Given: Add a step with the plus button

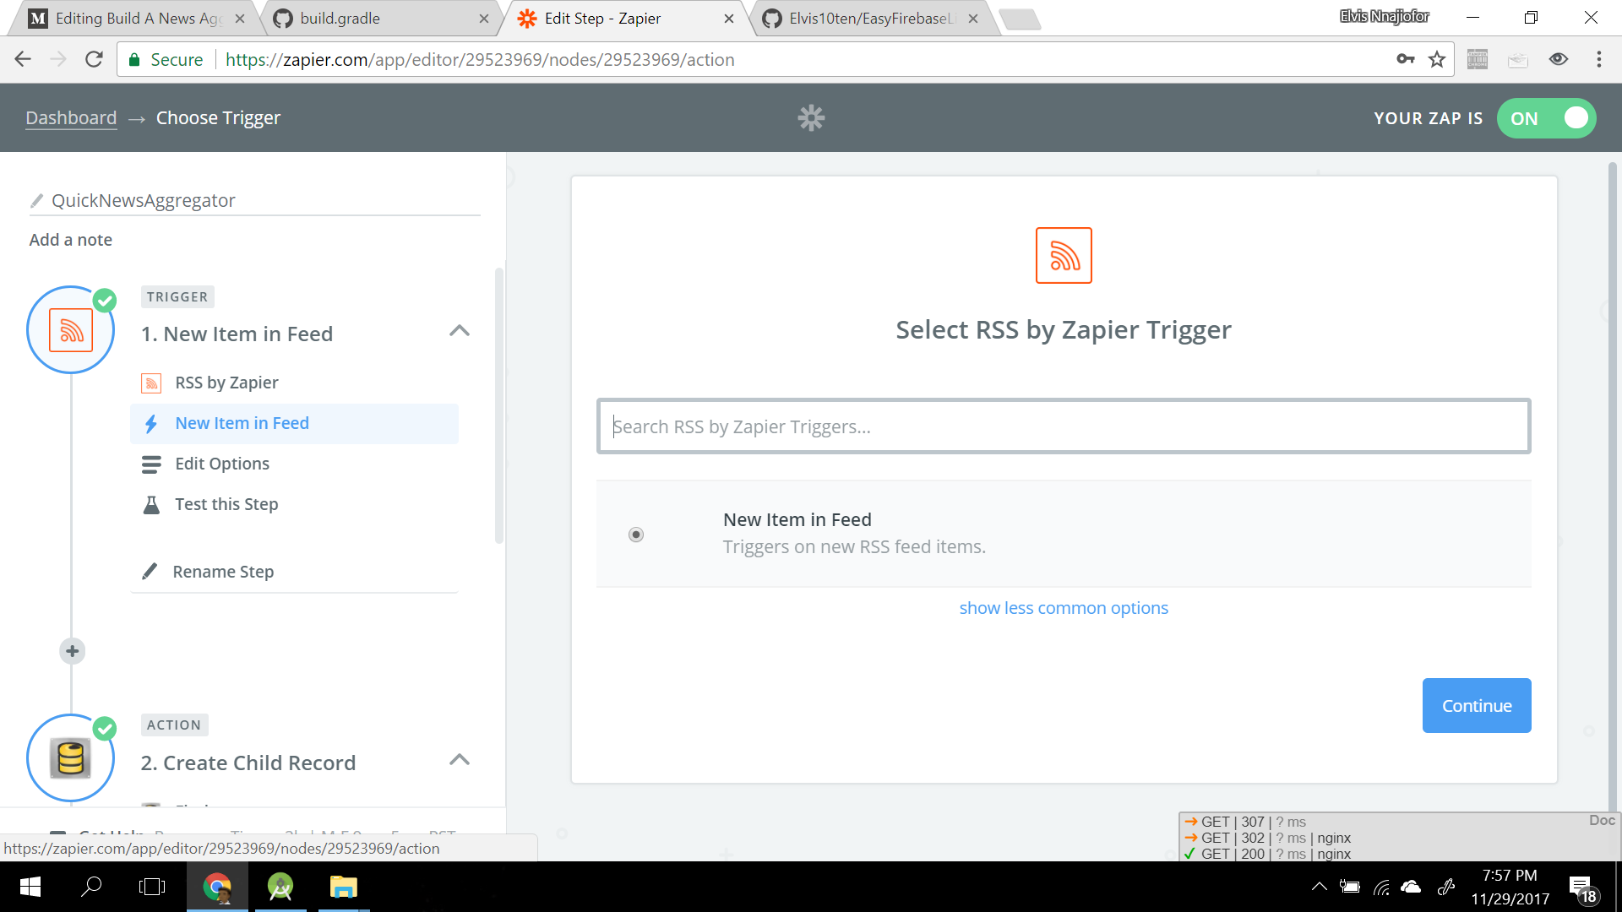Looking at the screenshot, I should (73, 651).
